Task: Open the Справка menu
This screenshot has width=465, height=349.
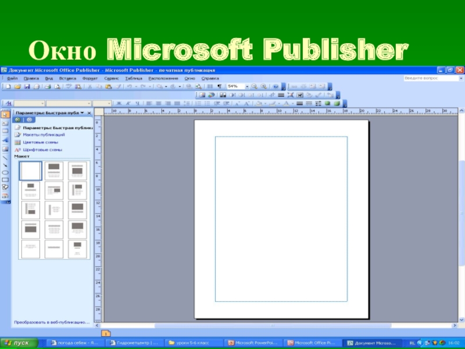Action: tap(210, 79)
